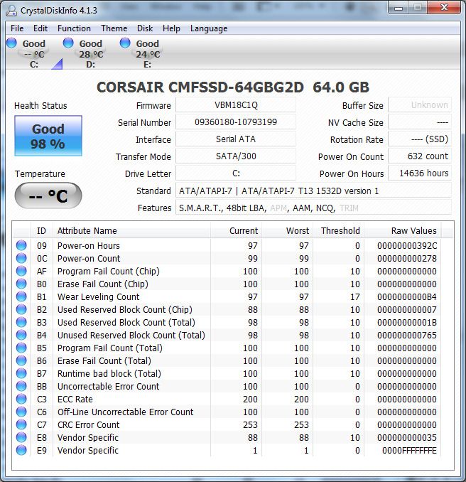Click status icon of Program Fail Count (Chip)
466x482 pixels.
pyautogui.click(x=21, y=271)
